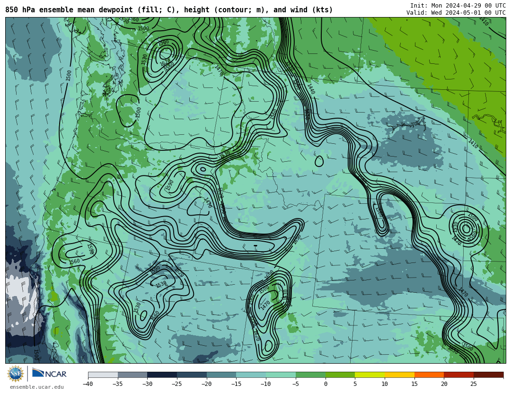Image resolution: width=511 pixels, height=393 pixels.
Task: Open the ensemble.ucar.edu link text
Action: (x=37, y=387)
